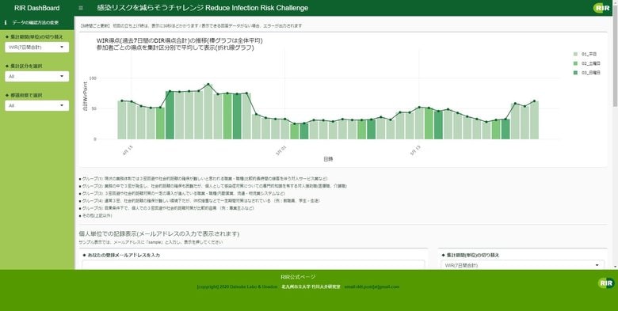Toggle the 01_平日 legend swatch
Image resolution: width=618 pixels, height=311 pixels.
[575, 54]
